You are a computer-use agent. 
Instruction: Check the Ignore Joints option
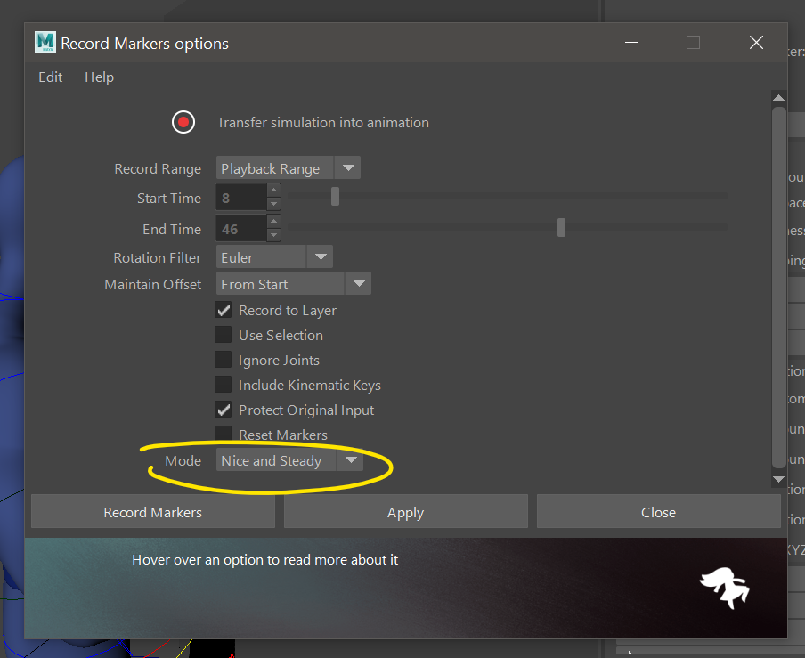pyautogui.click(x=223, y=361)
